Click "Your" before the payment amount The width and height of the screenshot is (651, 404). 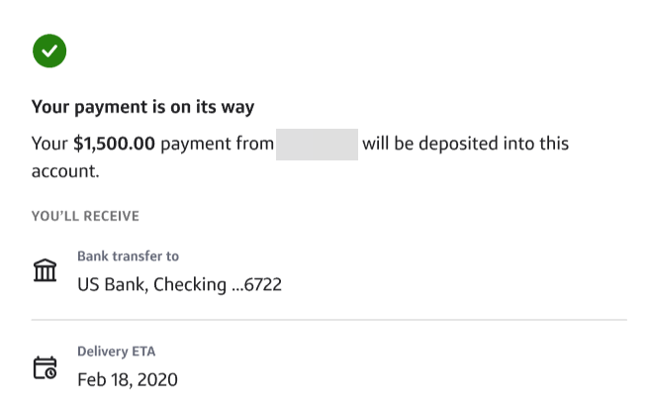point(49,144)
